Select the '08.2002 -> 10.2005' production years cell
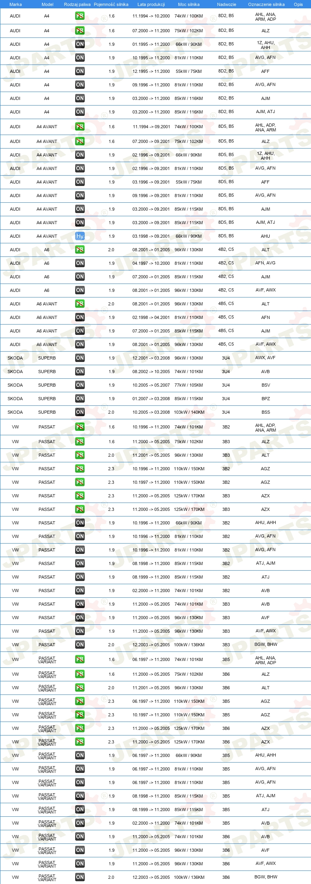This screenshot has height=884, width=311. click(151, 372)
